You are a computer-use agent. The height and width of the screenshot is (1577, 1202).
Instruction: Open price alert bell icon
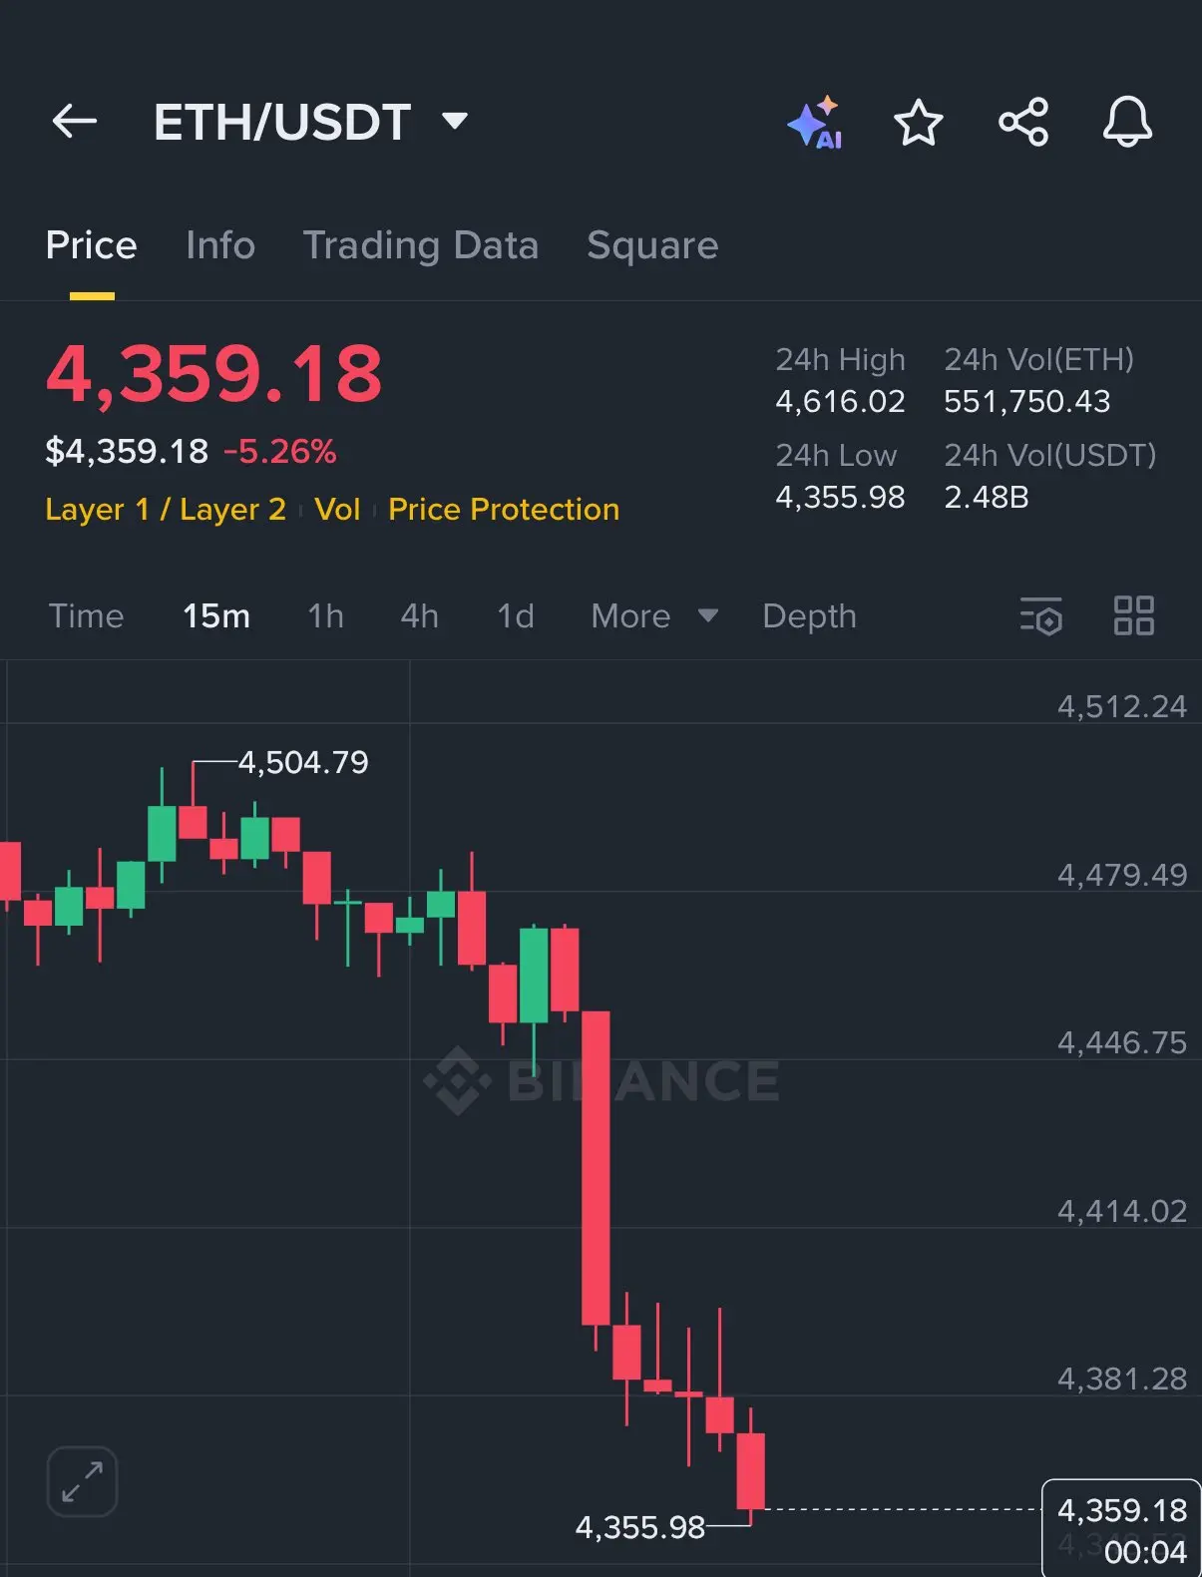tap(1127, 122)
